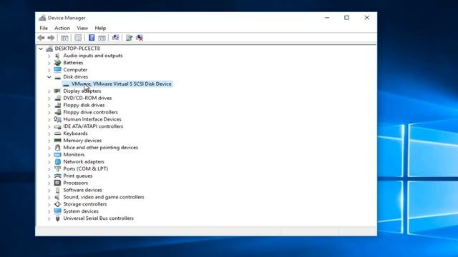Close the Device Manager window
The width and height of the screenshot is (458, 257).
pyautogui.click(x=367, y=18)
